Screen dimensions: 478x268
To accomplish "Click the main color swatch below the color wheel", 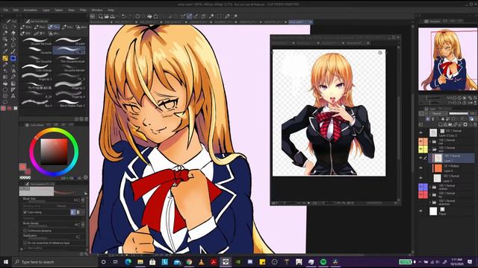I will (22, 167).
